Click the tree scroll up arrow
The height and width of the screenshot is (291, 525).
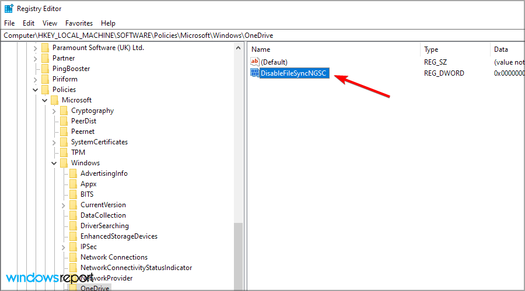coord(238,48)
